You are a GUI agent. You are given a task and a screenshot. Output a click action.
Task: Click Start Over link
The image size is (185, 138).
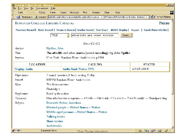click(x=101, y=30)
